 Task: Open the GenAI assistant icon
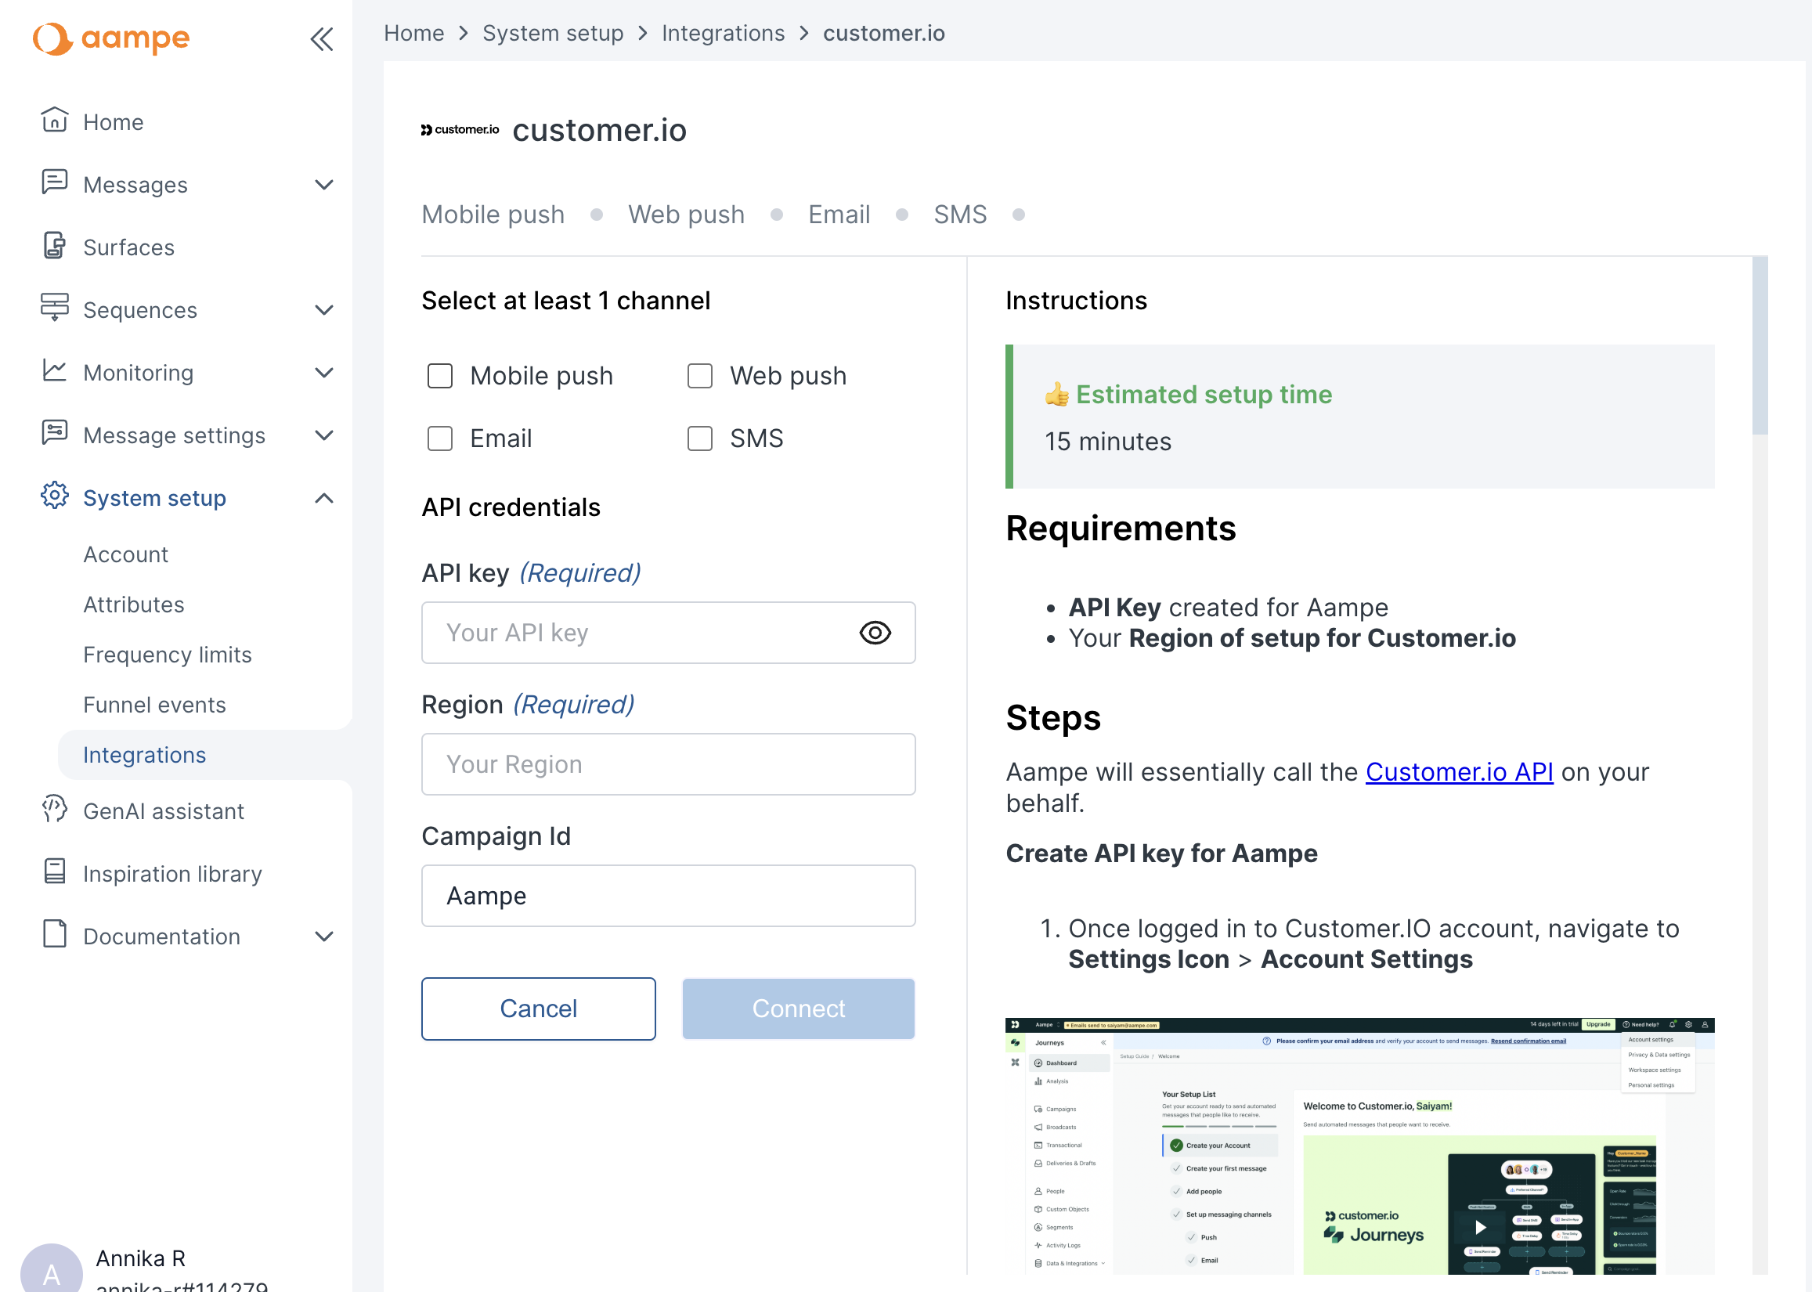pos(53,810)
